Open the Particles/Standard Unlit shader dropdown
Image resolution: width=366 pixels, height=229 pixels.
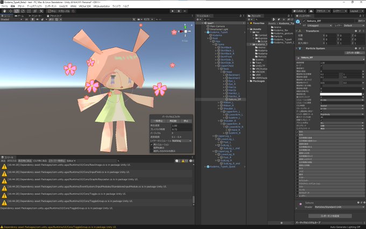click(x=339, y=207)
